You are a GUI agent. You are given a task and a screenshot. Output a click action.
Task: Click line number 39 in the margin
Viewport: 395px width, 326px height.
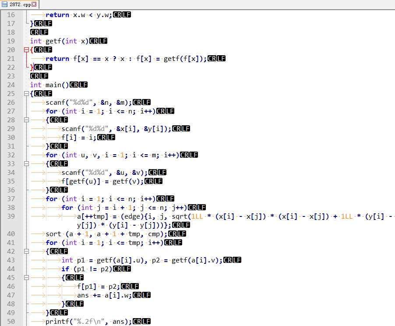pos(11,216)
